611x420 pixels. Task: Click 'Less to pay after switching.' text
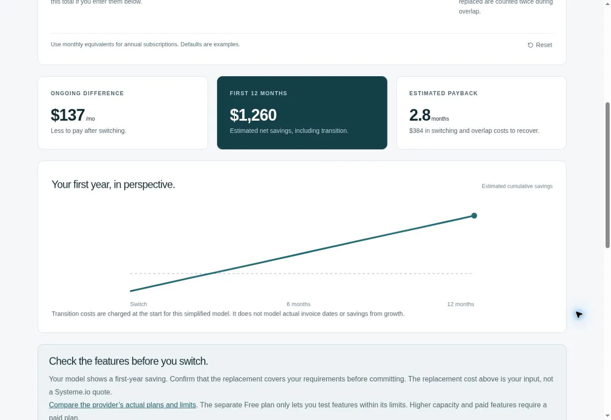coord(88,131)
